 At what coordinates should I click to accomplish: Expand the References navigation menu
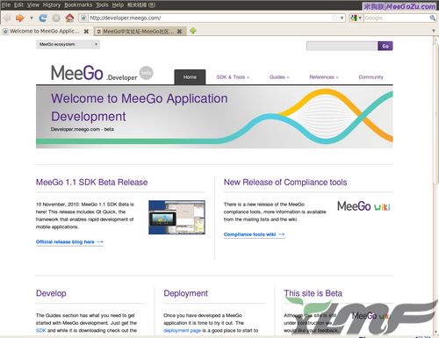pos(324,77)
